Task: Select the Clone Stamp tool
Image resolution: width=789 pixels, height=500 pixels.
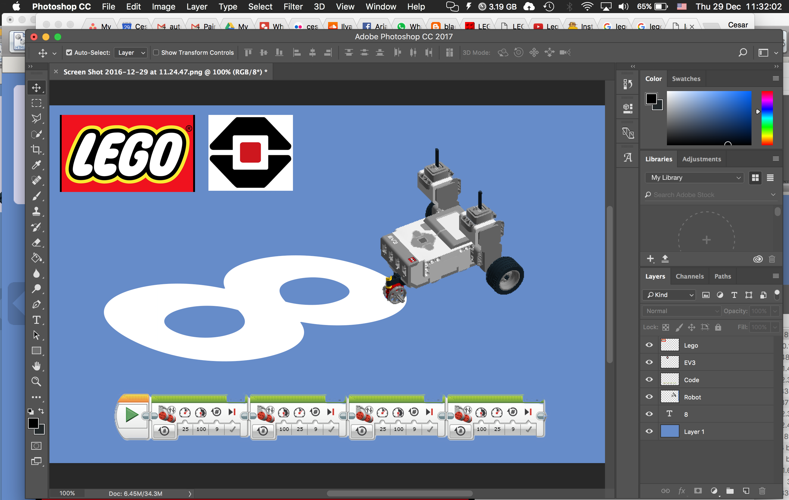Action: [36, 212]
